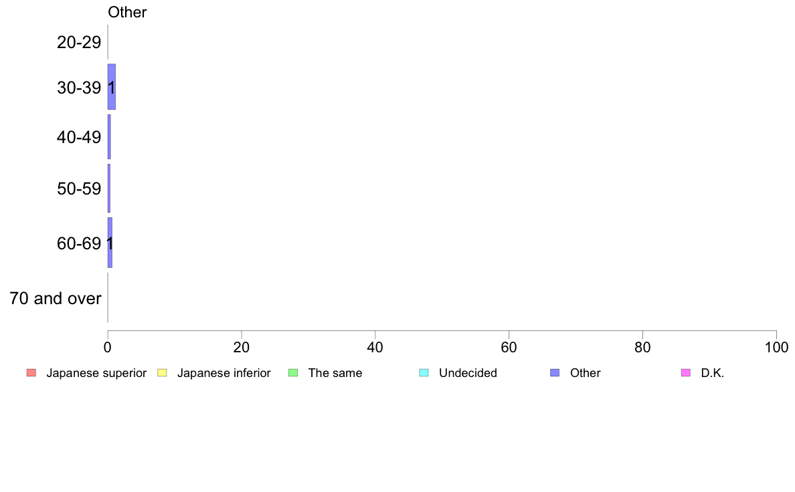
Task: Click the Japanese superior legend text
Action: coord(96,373)
